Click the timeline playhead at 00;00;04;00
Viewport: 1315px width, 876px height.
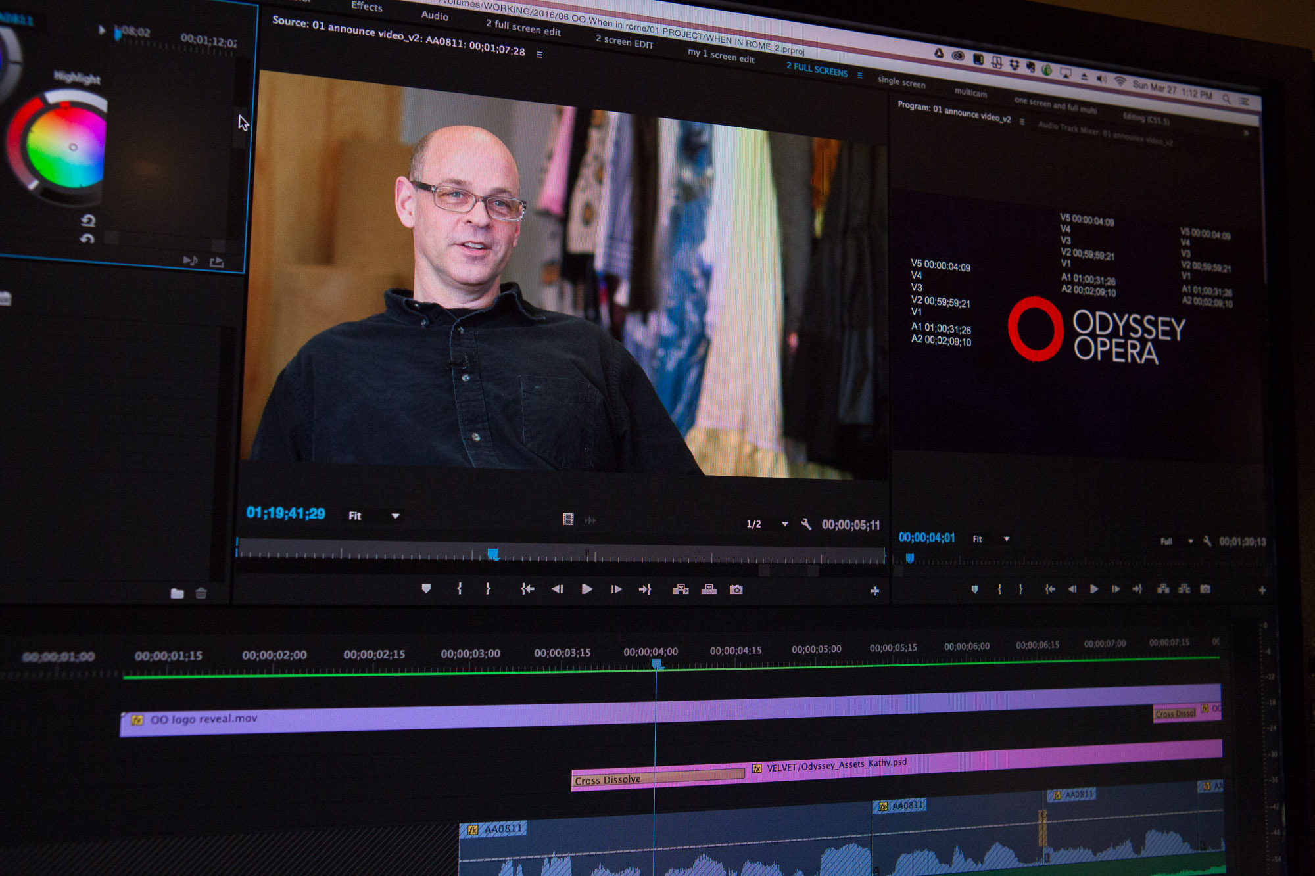click(657, 664)
